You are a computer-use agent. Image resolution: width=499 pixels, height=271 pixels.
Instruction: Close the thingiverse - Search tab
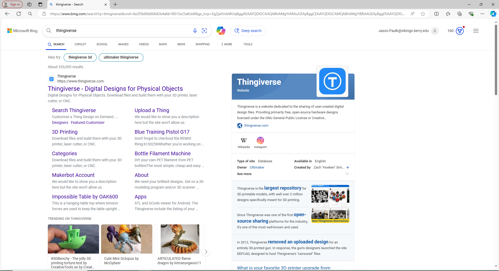point(106,4)
